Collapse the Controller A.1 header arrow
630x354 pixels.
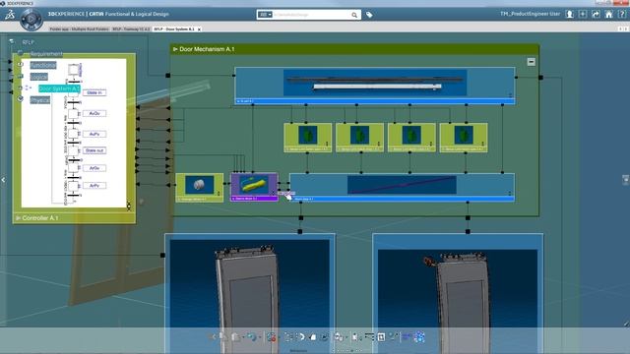(18, 218)
